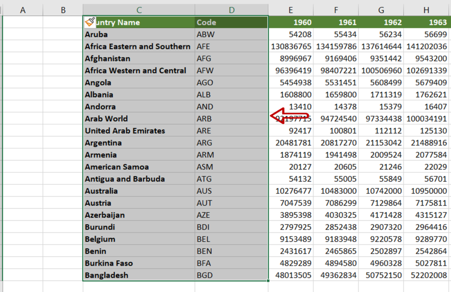Click cell with value 100506960
This screenshot has width=451, height=292.
(x=381, y=70)
